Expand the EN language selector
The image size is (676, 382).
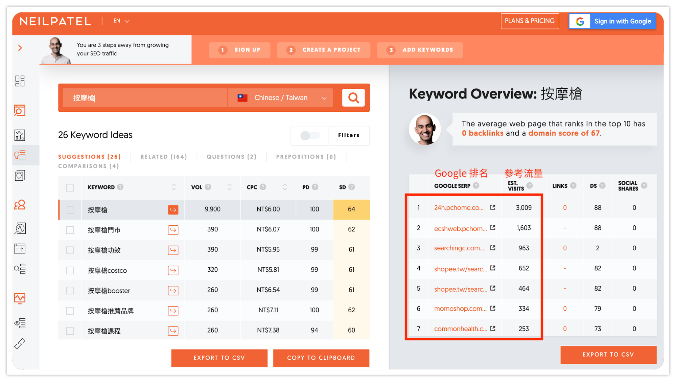121,21
